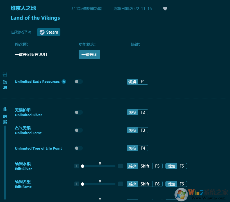The image size is (230, 202).
Task: Click the 资源 section label
Action: click(x=5, y=85)
